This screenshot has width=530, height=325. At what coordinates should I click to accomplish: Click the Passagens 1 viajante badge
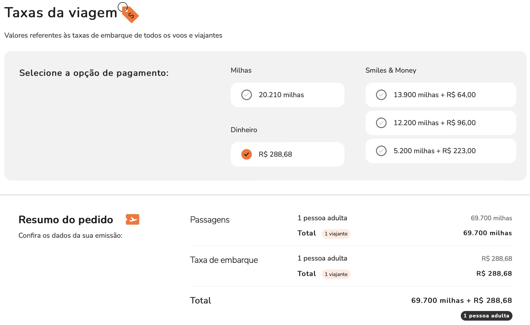[336, 234]
